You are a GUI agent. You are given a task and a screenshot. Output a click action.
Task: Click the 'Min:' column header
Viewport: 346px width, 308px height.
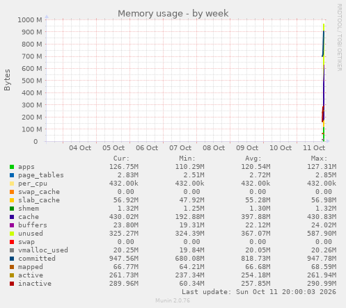point(187,159)
